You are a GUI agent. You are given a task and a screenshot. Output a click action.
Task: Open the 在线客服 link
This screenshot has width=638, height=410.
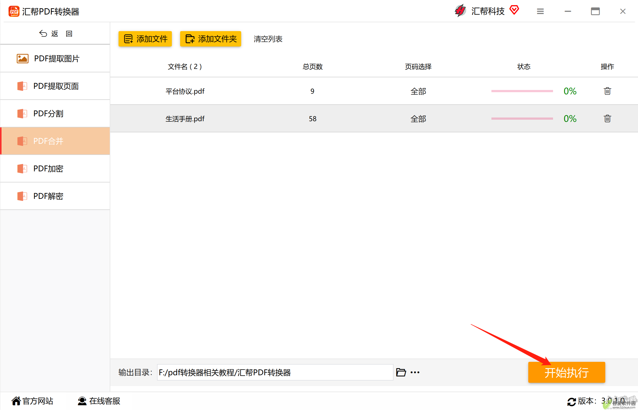[x=99, y=401]
